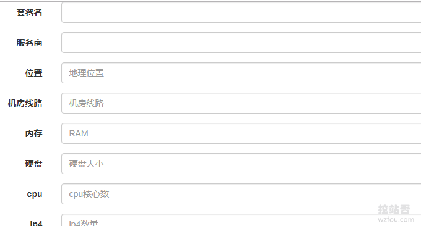Click the cpu核心数 input field
This screenshot has width=421, height=226.
pyautogui.click(x=241, y=194)
